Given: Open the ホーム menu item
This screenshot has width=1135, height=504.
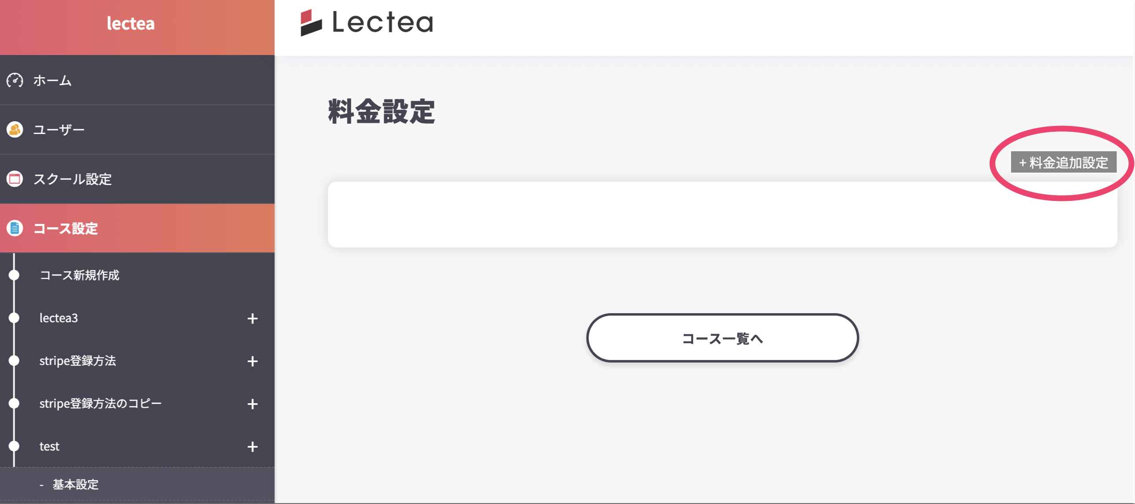Looking at the screenshot, I should [x=52, y=81].
